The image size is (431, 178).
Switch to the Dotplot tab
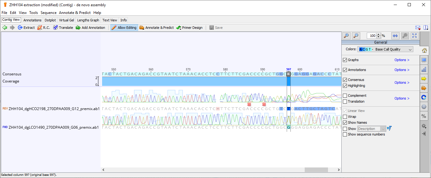point(50,20)
